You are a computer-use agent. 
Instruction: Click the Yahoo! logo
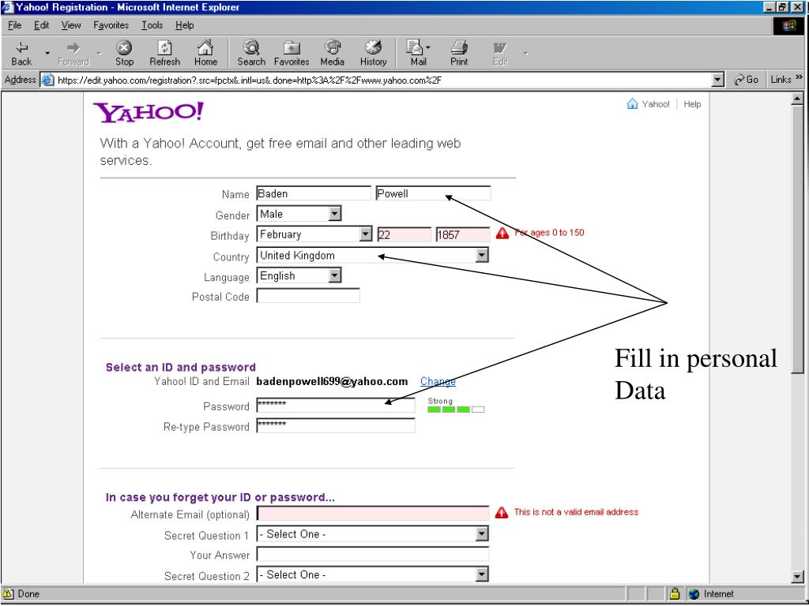(148, 112)
